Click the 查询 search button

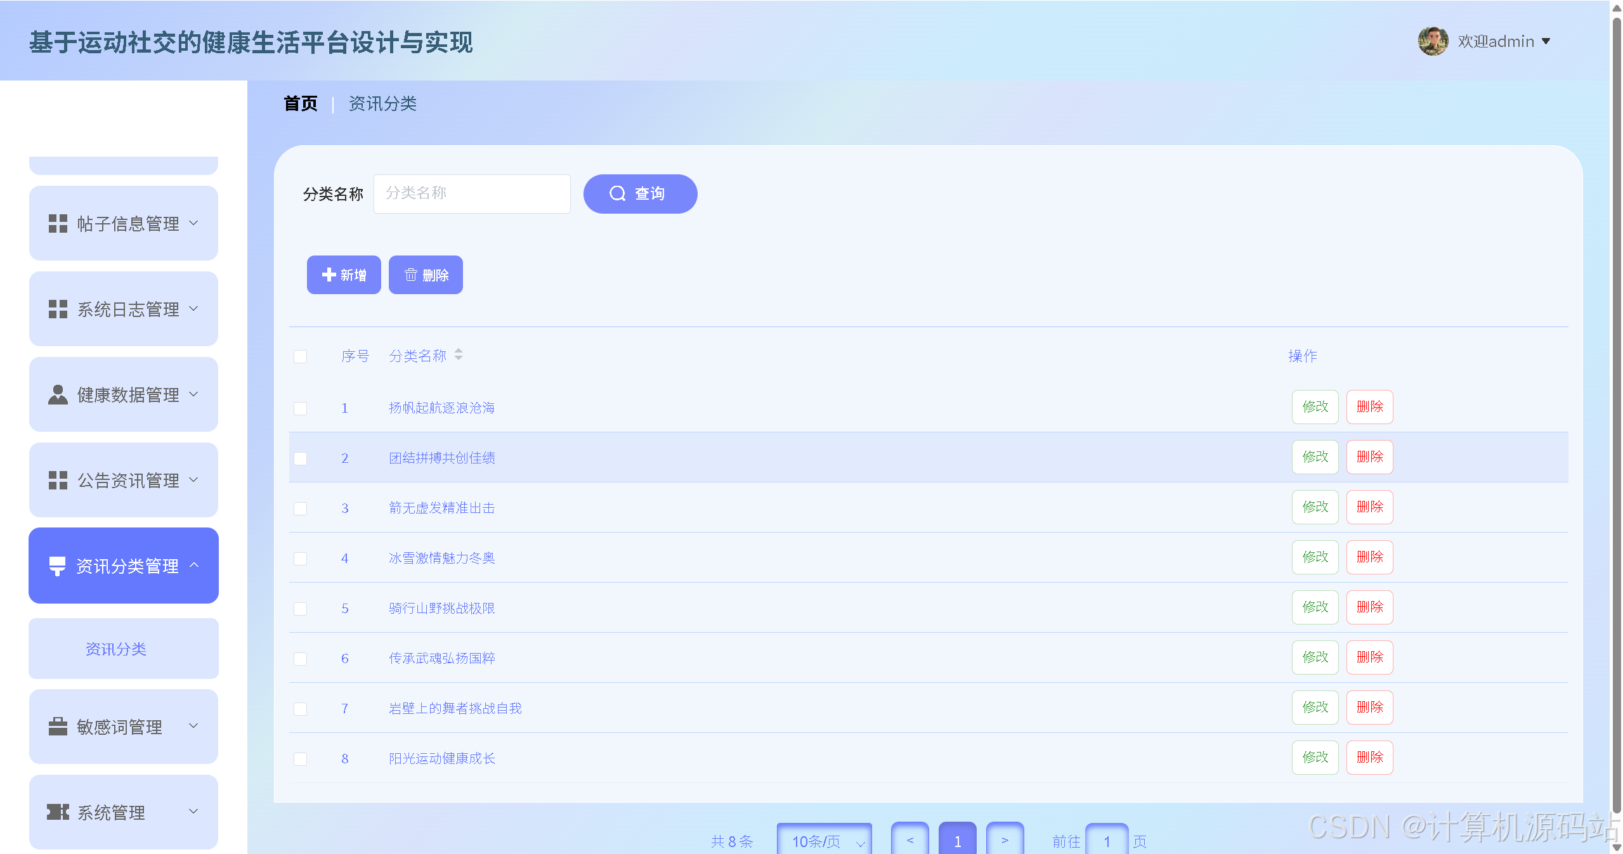point(640,193)
